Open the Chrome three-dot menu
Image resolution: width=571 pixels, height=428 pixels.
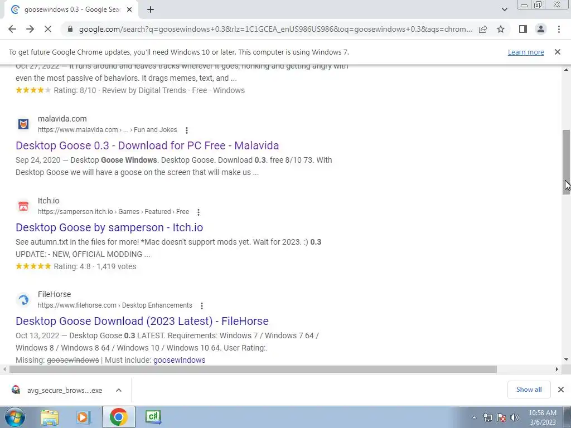pos(559,29)
